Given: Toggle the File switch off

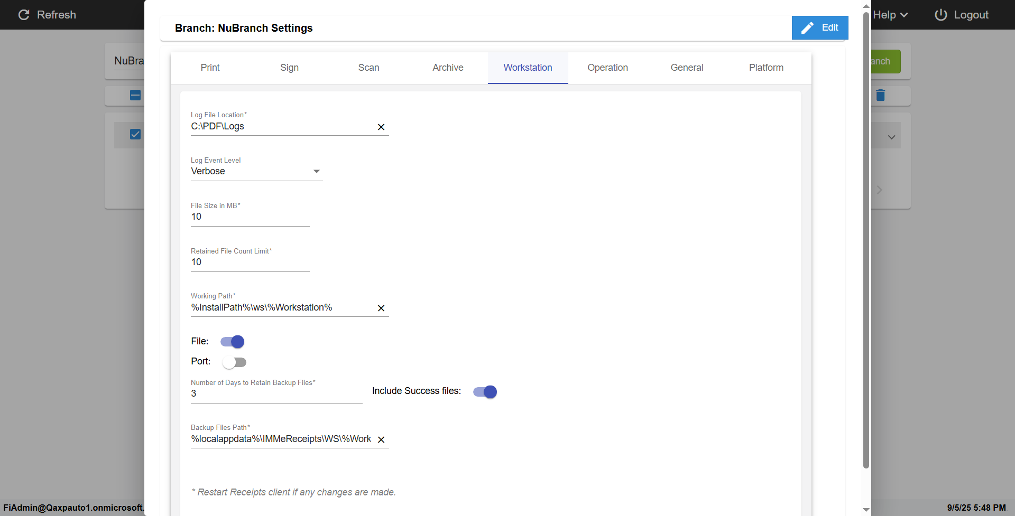Looking at the screenshot, I should (233, 342).
